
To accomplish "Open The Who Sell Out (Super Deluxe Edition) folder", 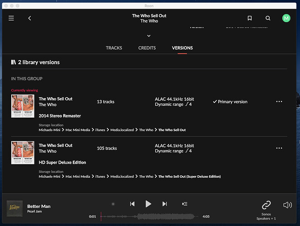I will tap(189, 176).
